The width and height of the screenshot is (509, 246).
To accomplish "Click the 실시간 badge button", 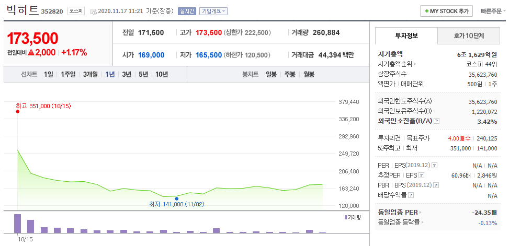I will tap(187, 11).
